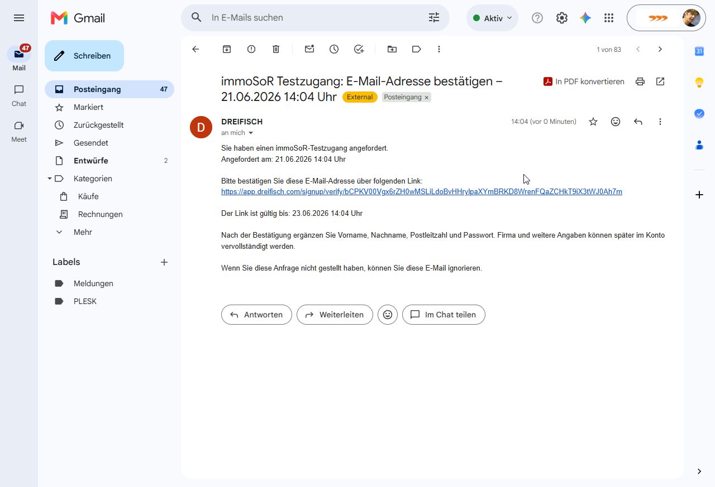Open Google Keep side panel
This screenshot has width=715, height=487.
[x=699, y=83]
